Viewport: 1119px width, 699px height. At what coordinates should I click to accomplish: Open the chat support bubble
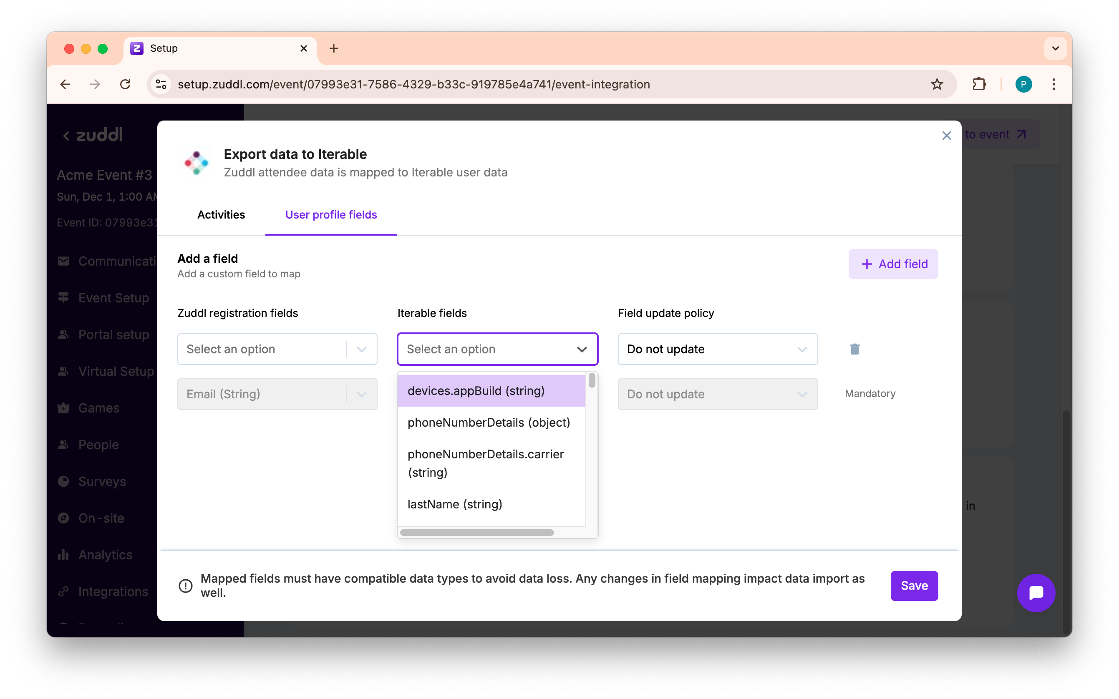[1036, 593]
